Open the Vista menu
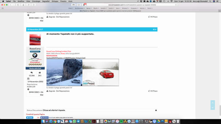 pos(28,1)
